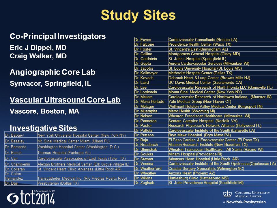Image resolution: width=277 pixels, height=208 pixels.
Task: Click the name Craig Walker, MD
Action: click(x=38, y=56)
